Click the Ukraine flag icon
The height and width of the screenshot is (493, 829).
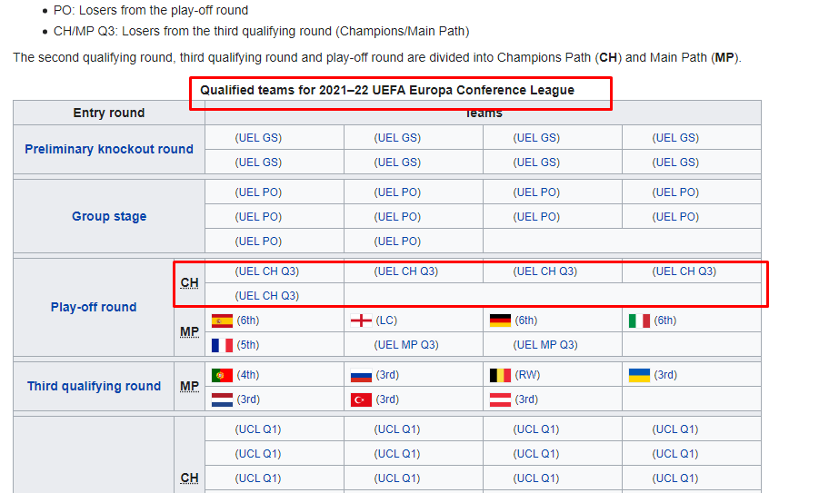tap(639, 375)
